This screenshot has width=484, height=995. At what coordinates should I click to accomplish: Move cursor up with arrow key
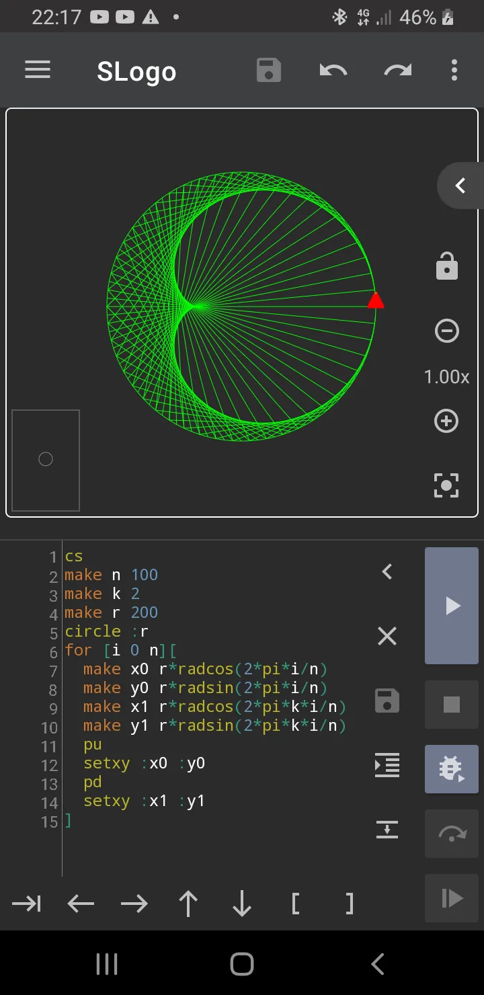(188, 904)
